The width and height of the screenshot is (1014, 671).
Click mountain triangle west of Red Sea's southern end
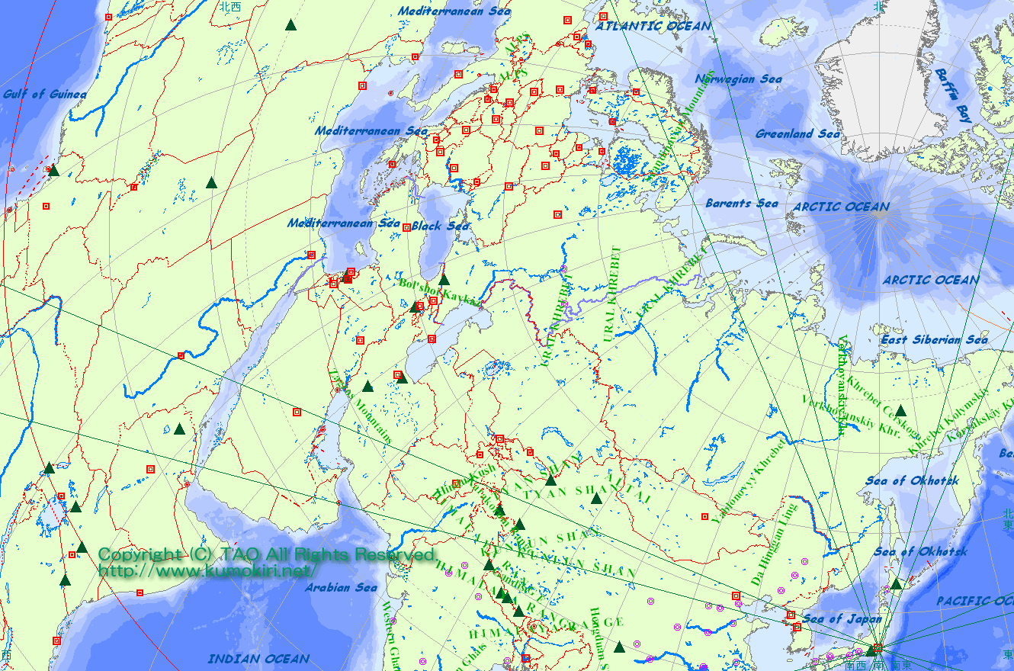point(179,429)
